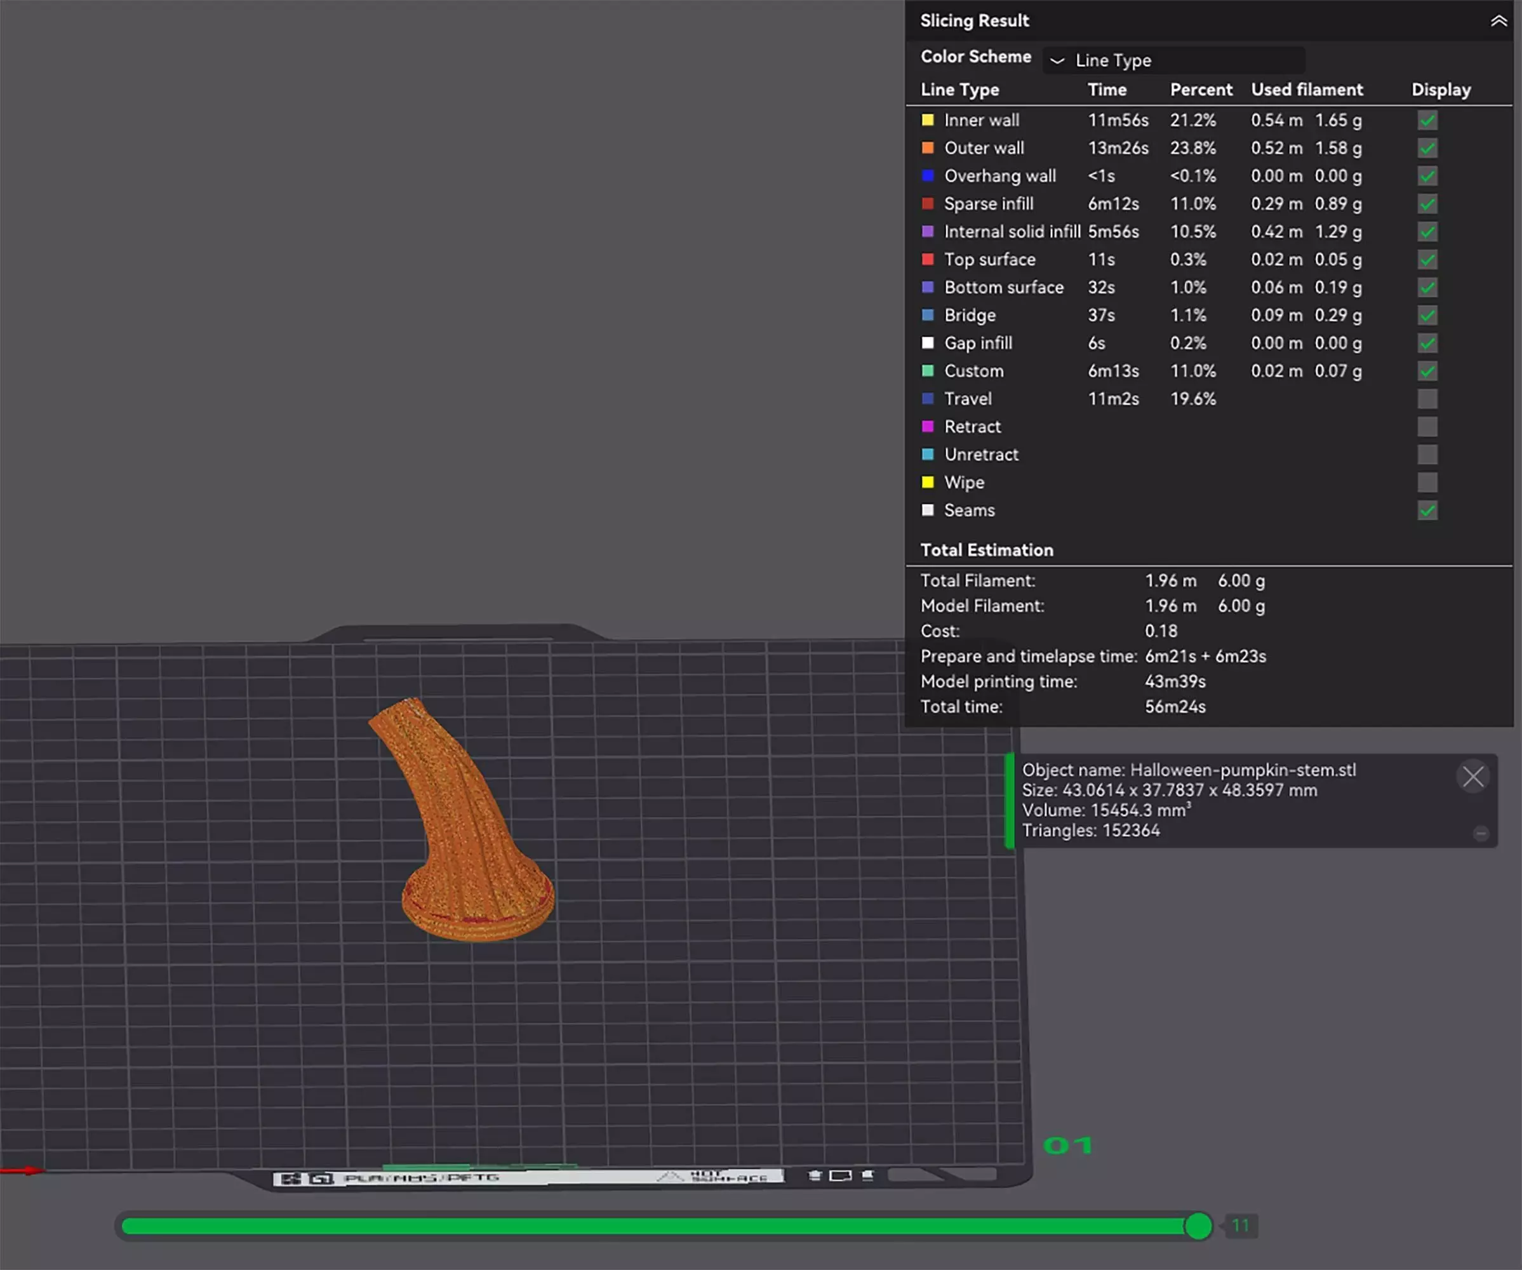Click the Sparse infill color swatch
Image resolution: width=1522 pixels, height=1270 pixels.
(928, 204)
